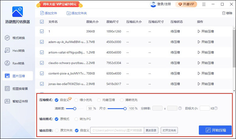The width and height of the screenshot is (236, 139).
Task: Click the 目标大小 KB input field
Action: [x=205, y=108]
